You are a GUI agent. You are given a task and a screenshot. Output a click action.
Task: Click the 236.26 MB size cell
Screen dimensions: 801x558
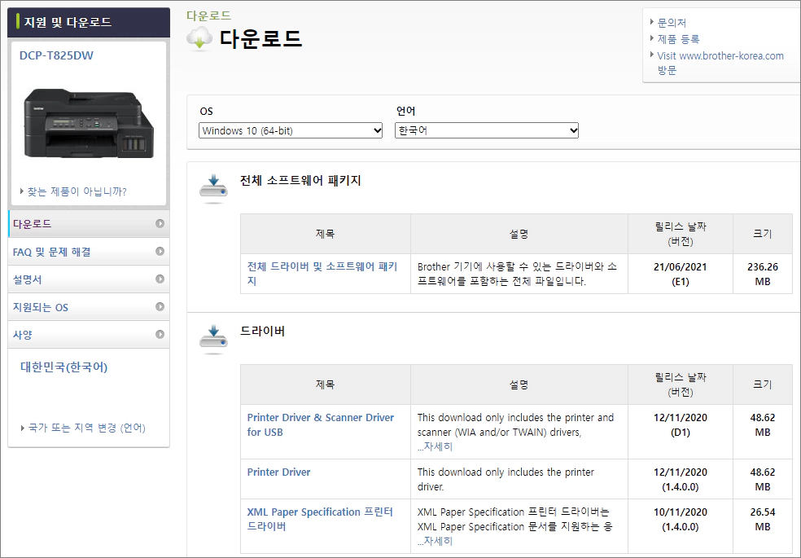pos(762,274)
